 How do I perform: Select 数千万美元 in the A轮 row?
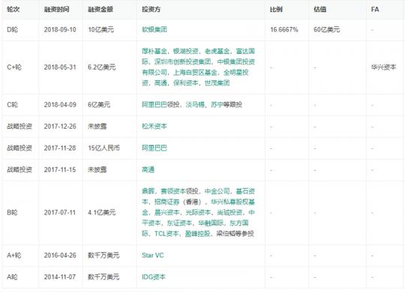[103, 277]
